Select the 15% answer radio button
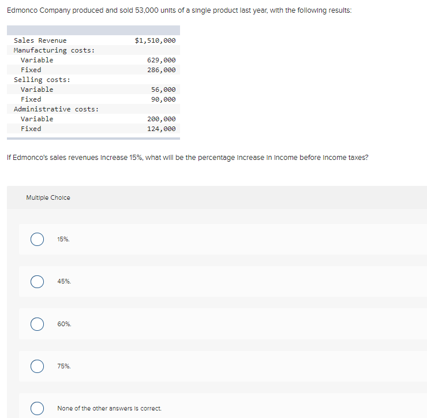Viewport: 427px width, 418px height. click(38, 239)
